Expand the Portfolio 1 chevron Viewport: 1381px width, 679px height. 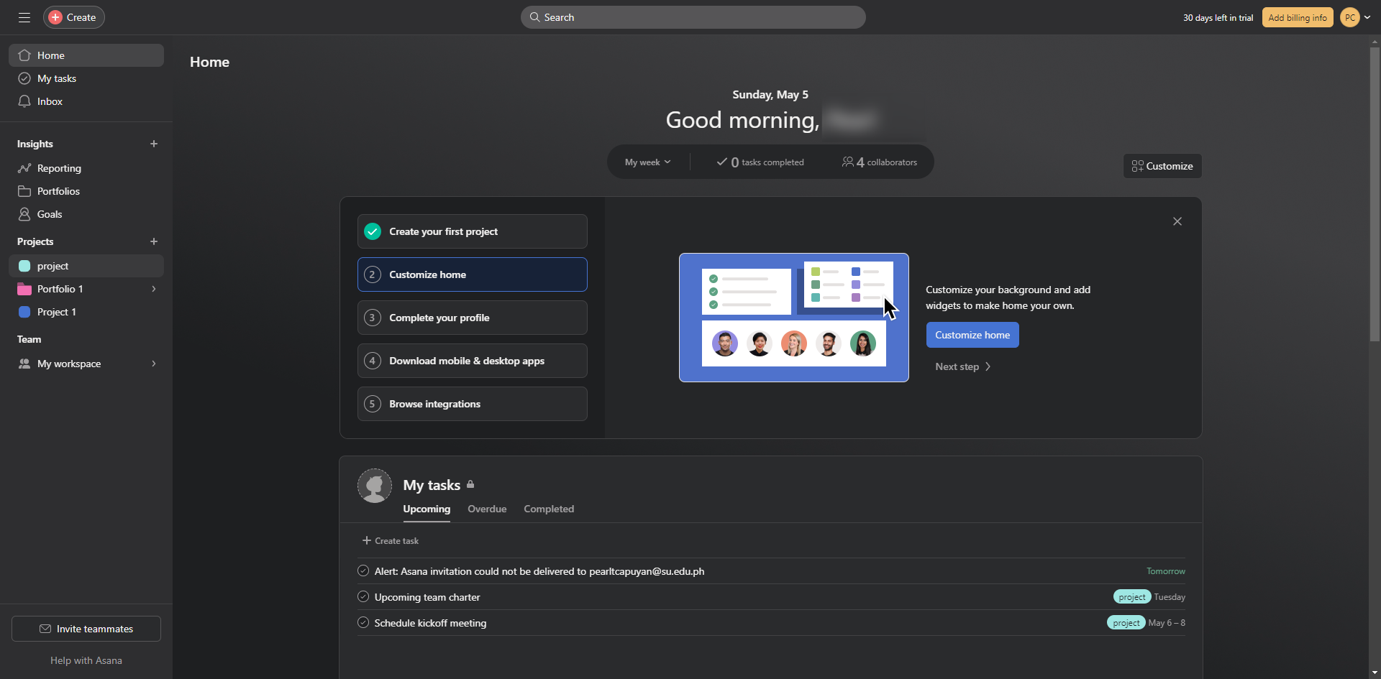pos(154,289)
